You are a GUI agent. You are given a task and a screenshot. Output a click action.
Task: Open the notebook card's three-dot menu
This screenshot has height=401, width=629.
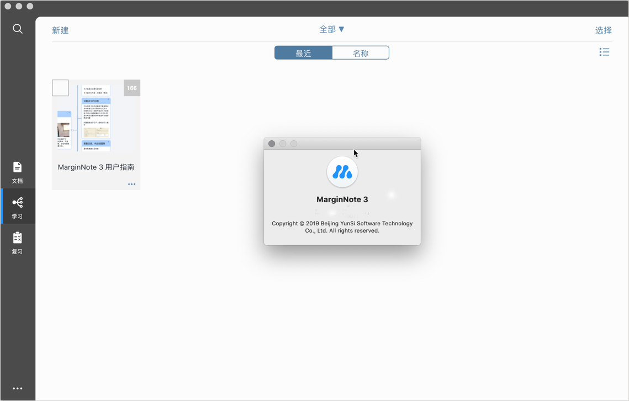(131, 184)
